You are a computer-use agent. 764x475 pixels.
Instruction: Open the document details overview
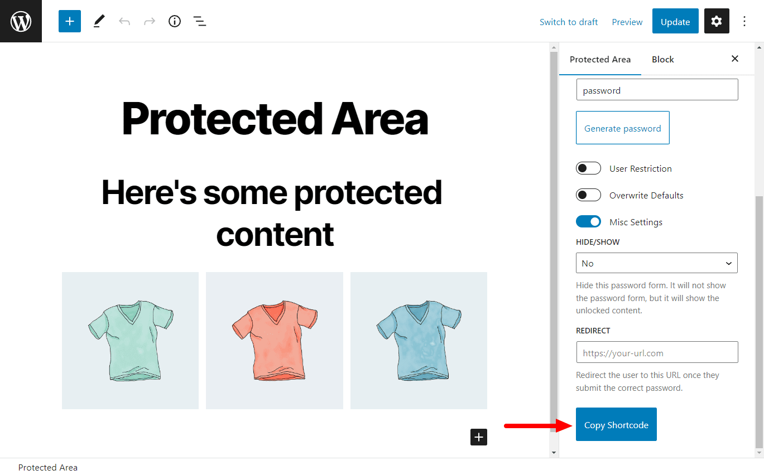point(174,21)
